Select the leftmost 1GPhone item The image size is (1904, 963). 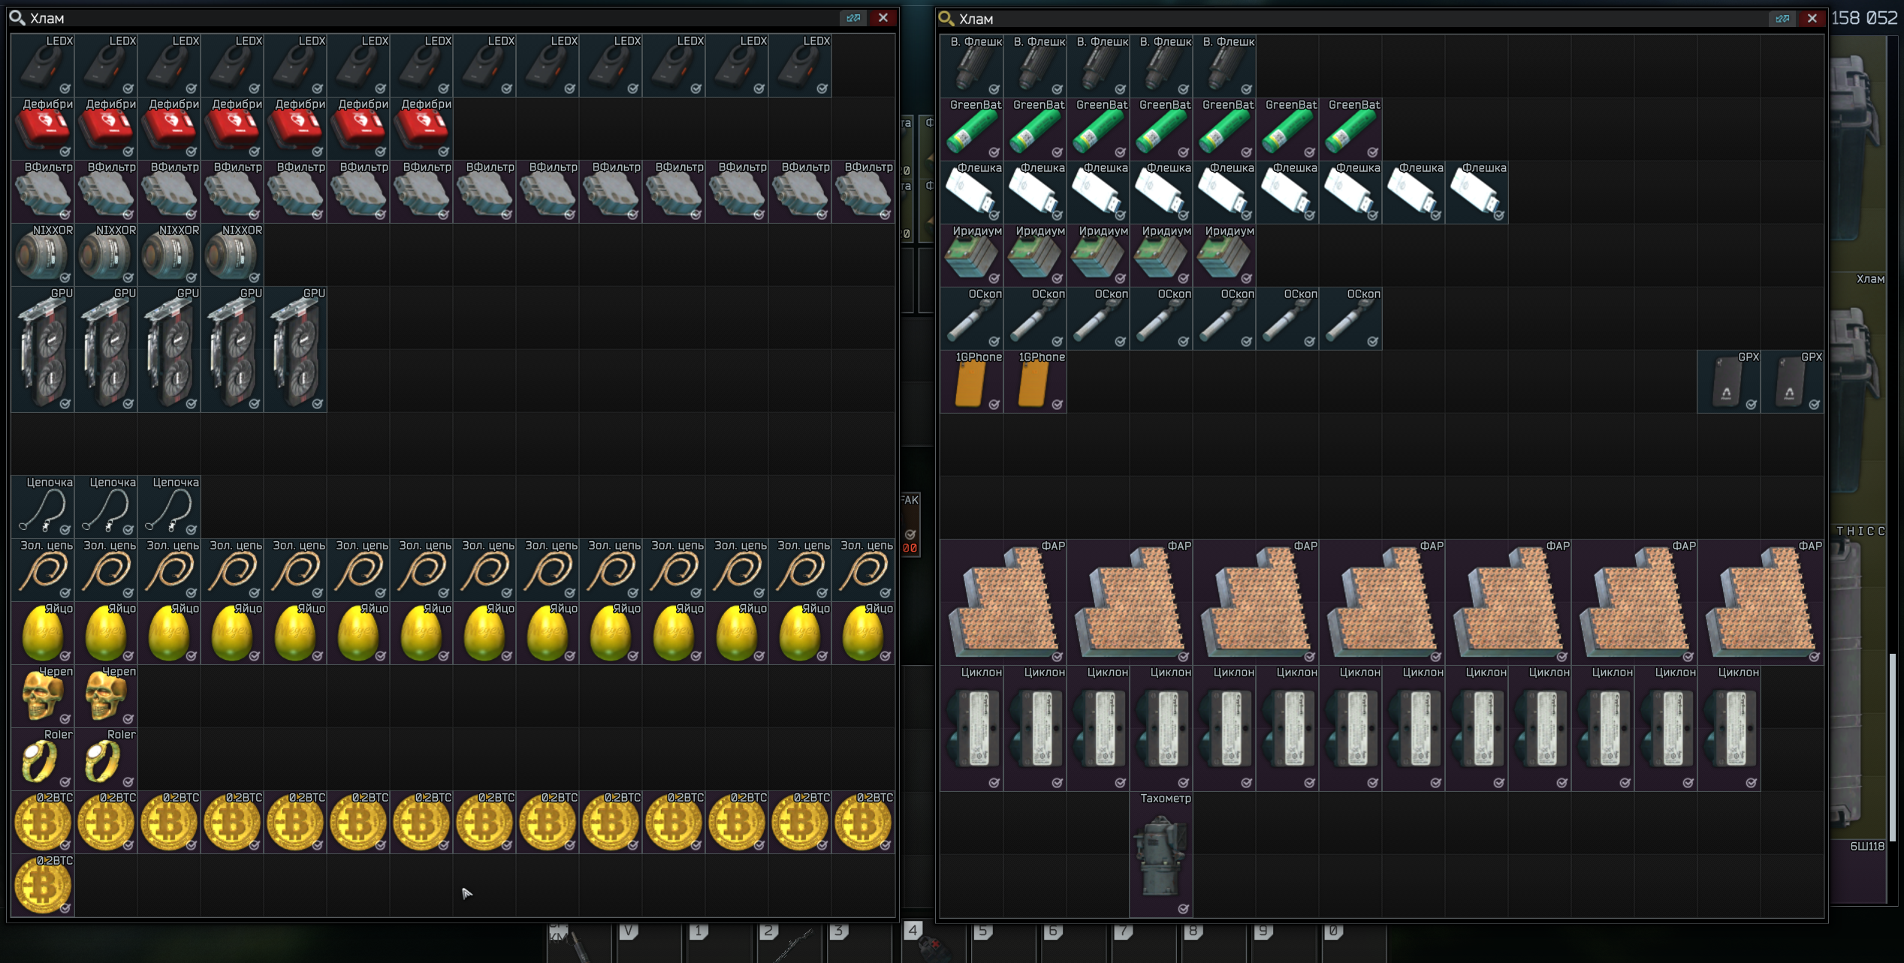971,381
